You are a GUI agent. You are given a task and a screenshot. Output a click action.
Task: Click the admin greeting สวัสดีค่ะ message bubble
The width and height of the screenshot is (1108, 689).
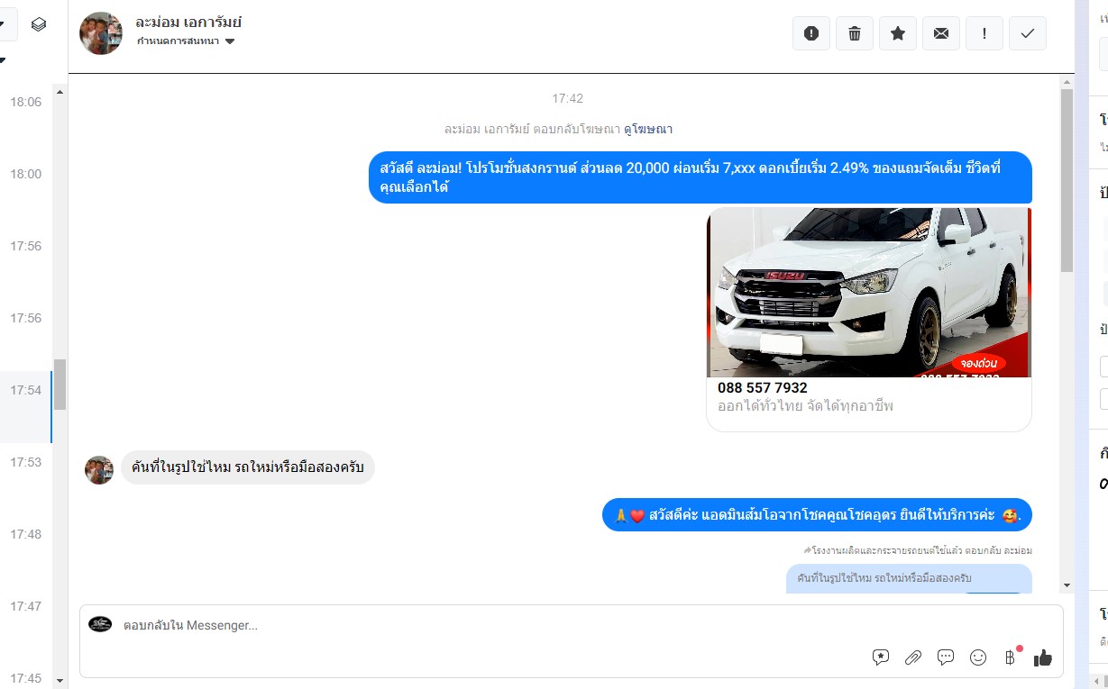pyautogui.click(x=817, y=515)
